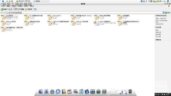Open iMovie clapperboard icon in dock

click(x=87, y=91)
